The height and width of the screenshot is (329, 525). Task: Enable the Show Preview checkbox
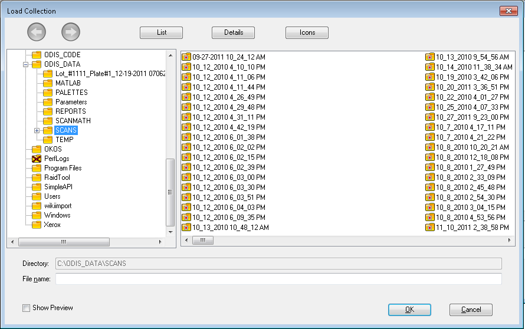26,308
